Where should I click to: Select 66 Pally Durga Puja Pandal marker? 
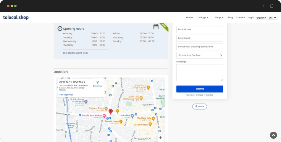86,101
